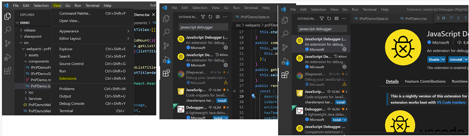The width and height of the screenshot is (469, 136).
Task: Expand the Appearance submenu in View menu
Action: pos(128,31)
